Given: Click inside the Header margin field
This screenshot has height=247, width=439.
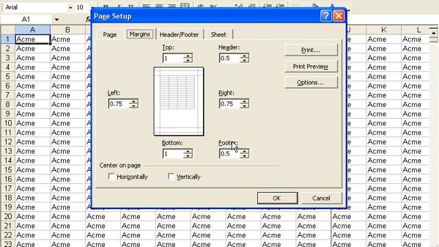Looking at the screenshot, I should pyautogui.click(x=230, y=58).
